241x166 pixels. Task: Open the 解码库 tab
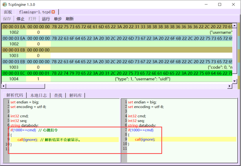pyautogui.click(x=76, y=96)
